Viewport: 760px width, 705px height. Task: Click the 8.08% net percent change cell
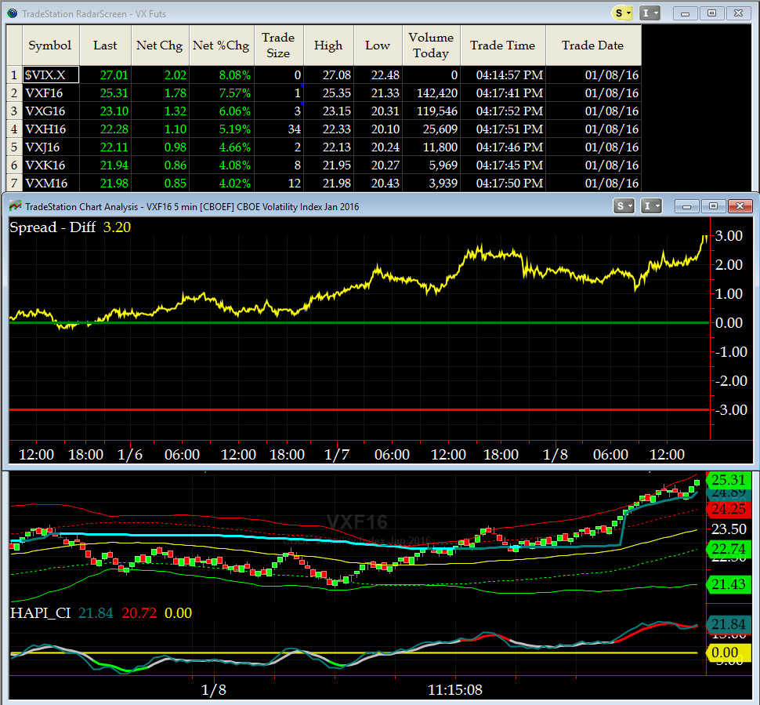pos(221,74)
